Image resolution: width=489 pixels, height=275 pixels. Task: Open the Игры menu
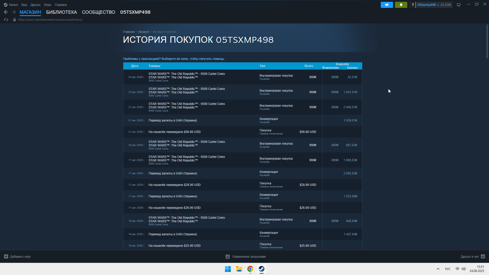(48, 5)
